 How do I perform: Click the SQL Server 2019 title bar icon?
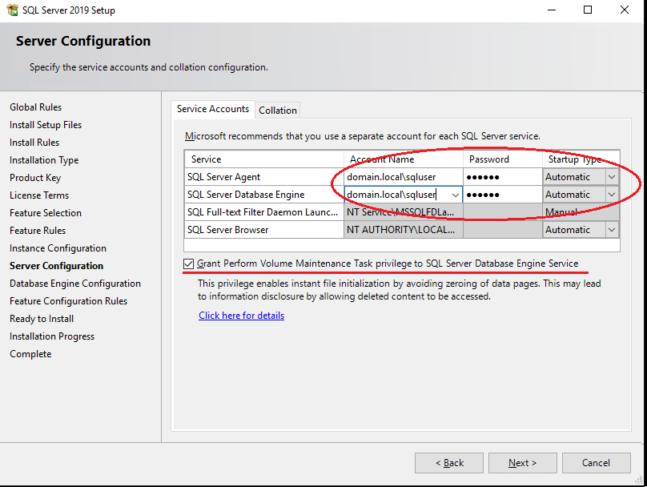[x=11, y=10]
